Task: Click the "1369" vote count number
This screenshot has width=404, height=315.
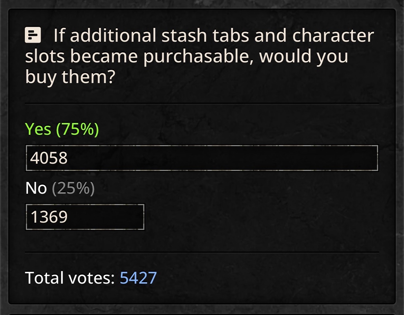Action: tap(49, 217)
